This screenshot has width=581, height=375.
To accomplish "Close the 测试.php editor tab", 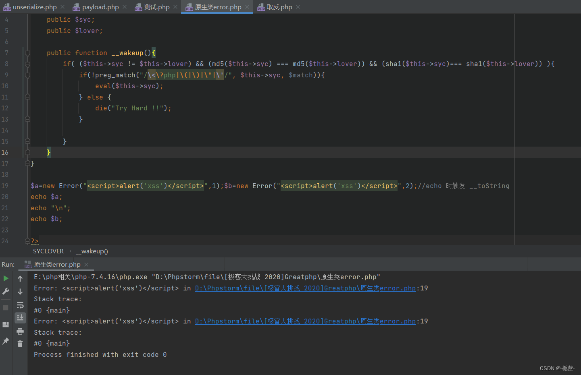I will (175, 7).
